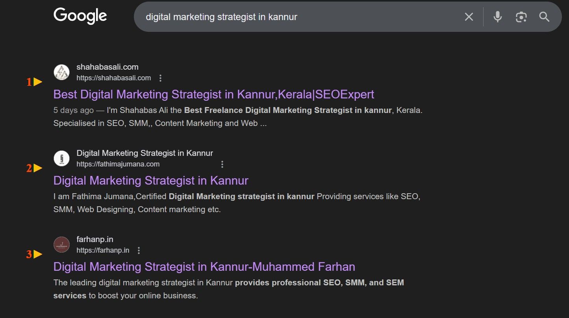Open the three-dot menu on the shahabasali.com result

pyautogui.click(x=161, y=78)
